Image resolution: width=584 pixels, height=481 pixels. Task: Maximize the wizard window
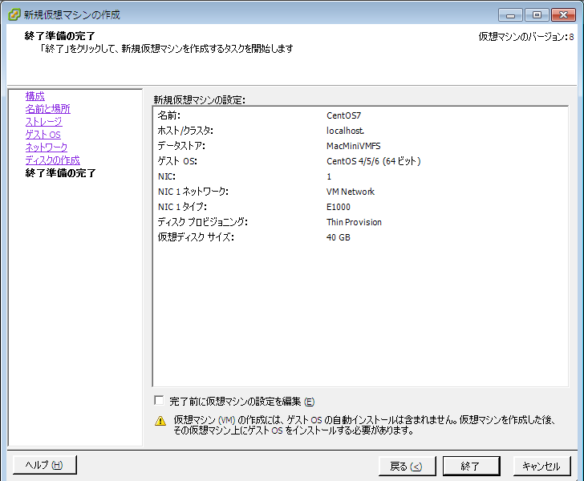pyautogui.click(x=537, y=15)
